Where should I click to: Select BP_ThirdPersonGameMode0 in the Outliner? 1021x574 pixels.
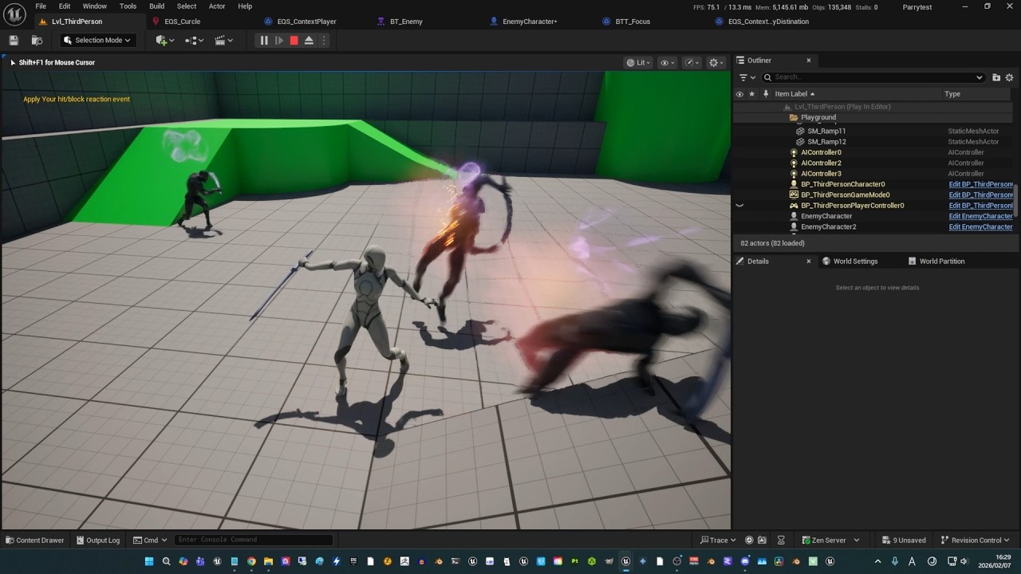click(x=845, y=195)
